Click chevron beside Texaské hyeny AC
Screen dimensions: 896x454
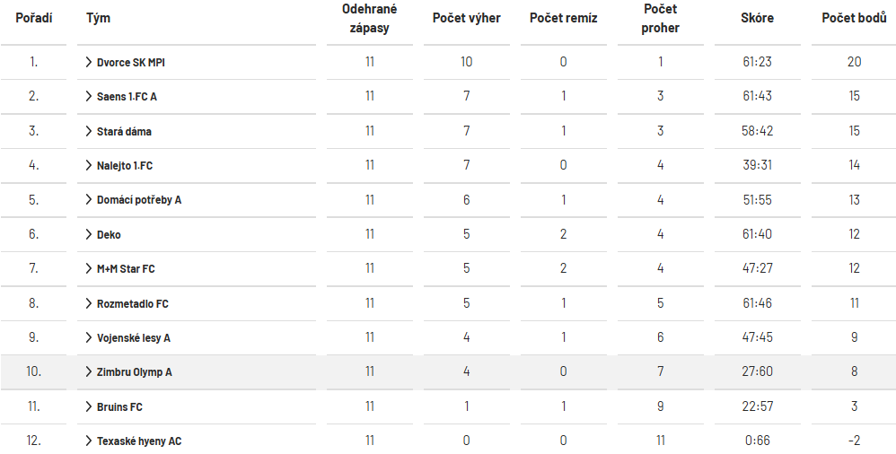coord(89,441)
